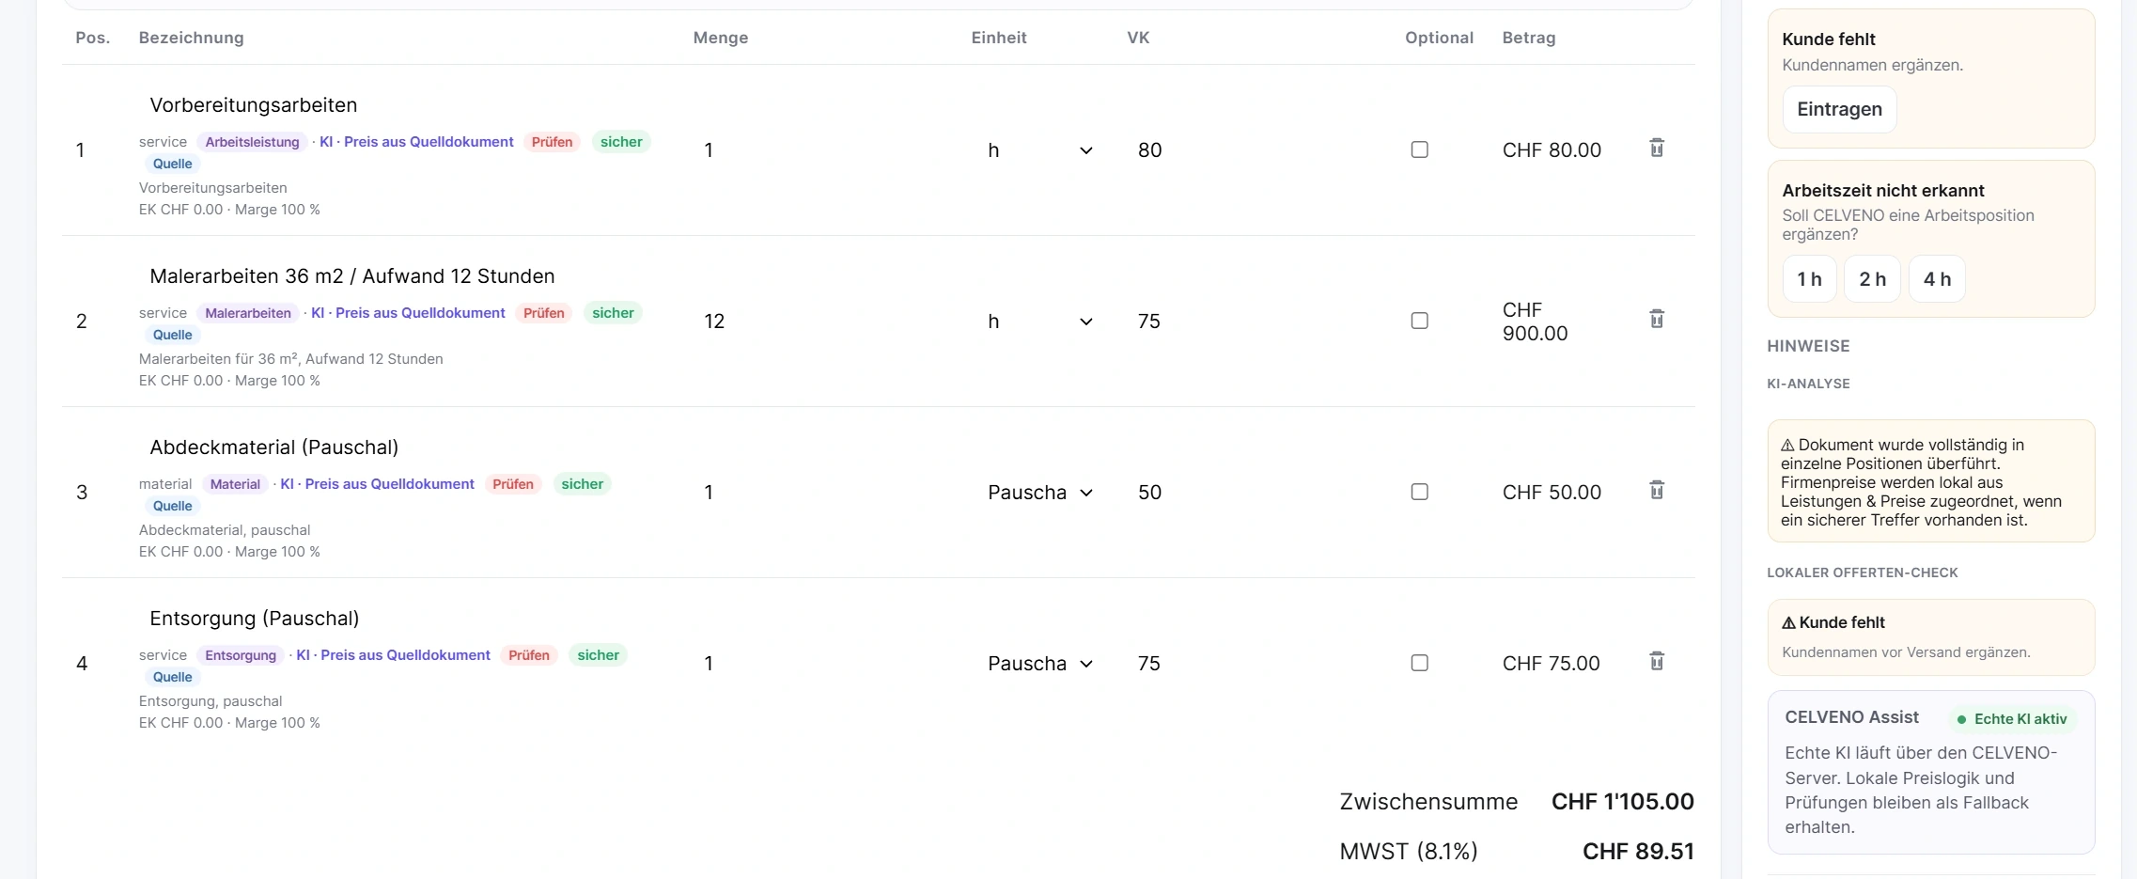Remove Entsorgung row via trash icon
The image size is (2137, 879).
click(x=1657, y=661)
